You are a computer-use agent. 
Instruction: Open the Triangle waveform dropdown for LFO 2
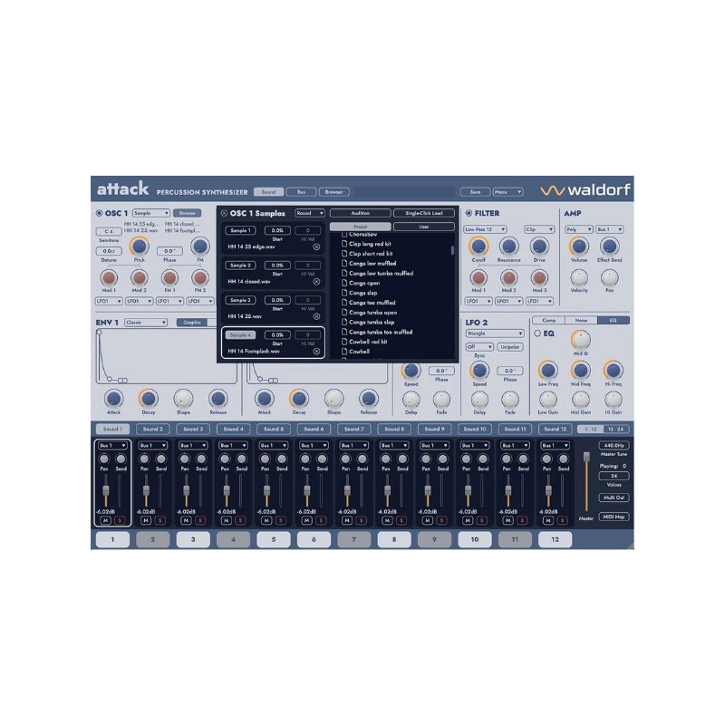click(x=494, y=333)
